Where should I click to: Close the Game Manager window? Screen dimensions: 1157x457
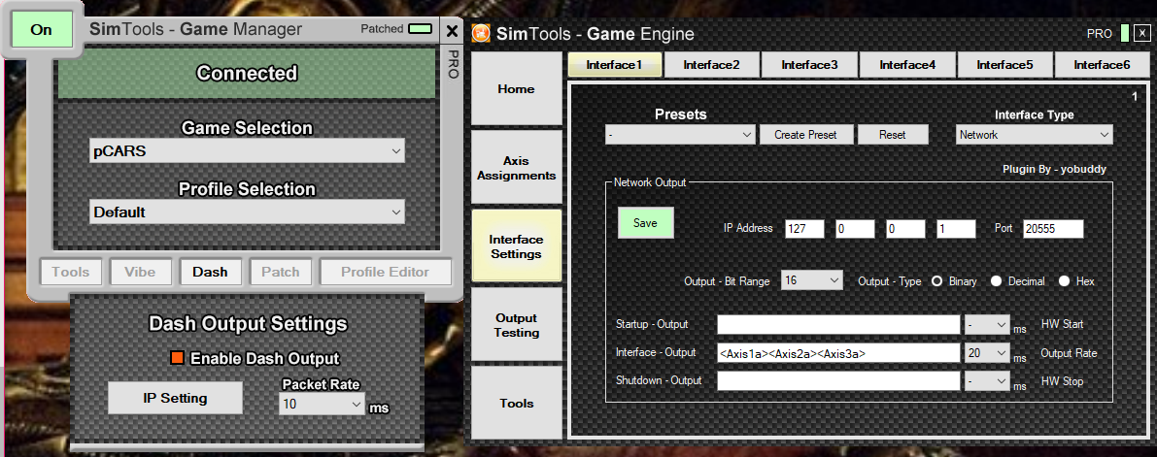tap(452, 31)
